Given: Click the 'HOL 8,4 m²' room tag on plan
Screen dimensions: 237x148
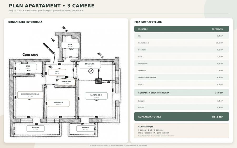Looking at the screenshot, I should pos(57,72).
